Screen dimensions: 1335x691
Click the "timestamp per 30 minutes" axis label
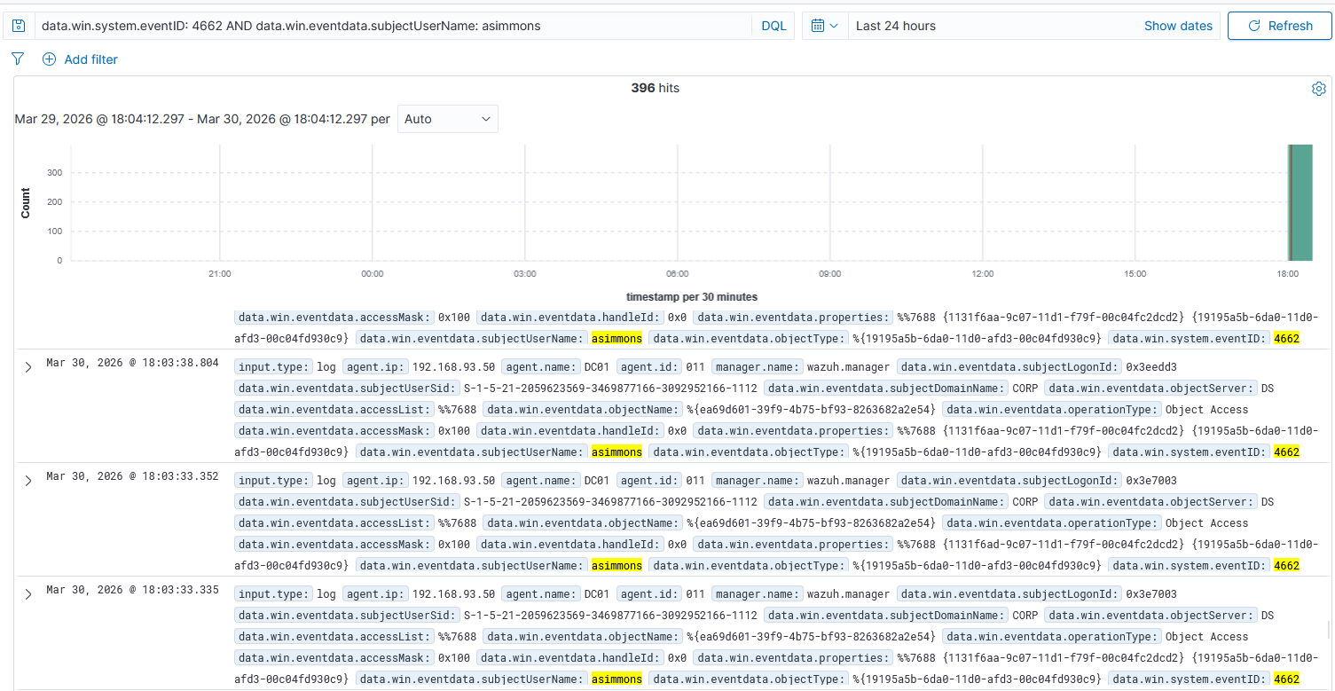point(692,296)
